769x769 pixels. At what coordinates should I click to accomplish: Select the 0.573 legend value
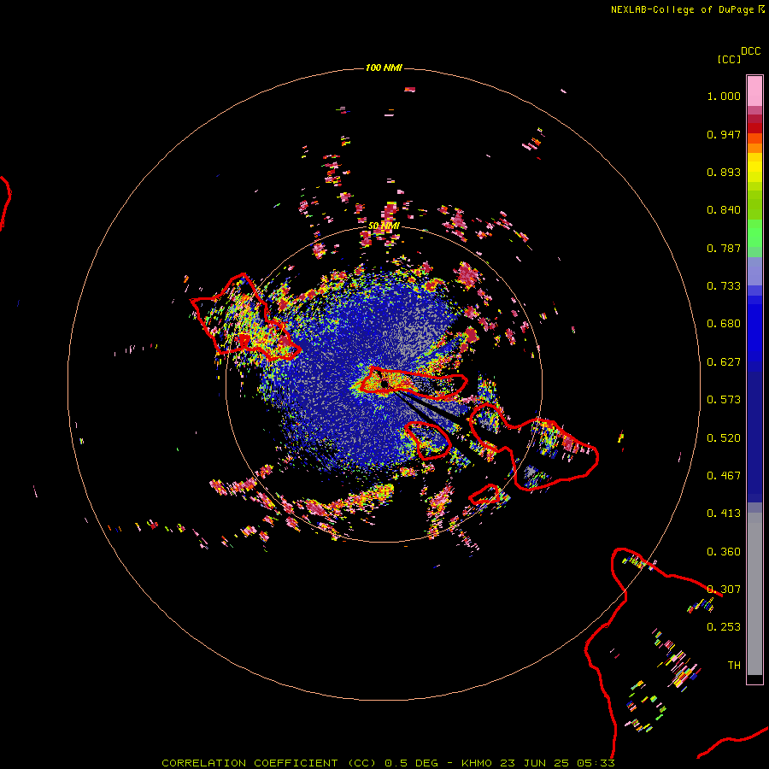724,400
